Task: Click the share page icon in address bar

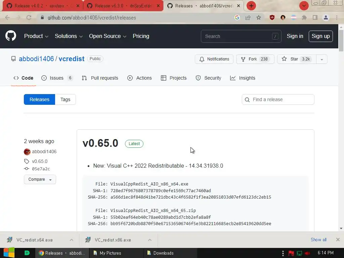Action: [x=248, y=17]
